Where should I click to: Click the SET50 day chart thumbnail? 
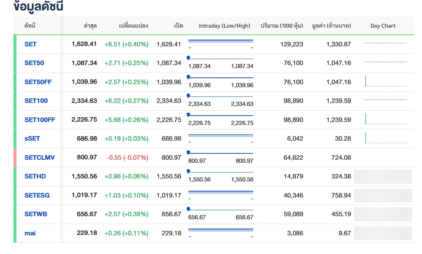(385, 62)
